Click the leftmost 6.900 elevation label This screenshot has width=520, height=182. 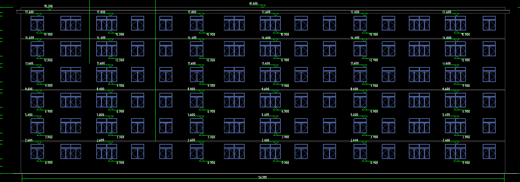pyautogui.click(x=49, y=112)
